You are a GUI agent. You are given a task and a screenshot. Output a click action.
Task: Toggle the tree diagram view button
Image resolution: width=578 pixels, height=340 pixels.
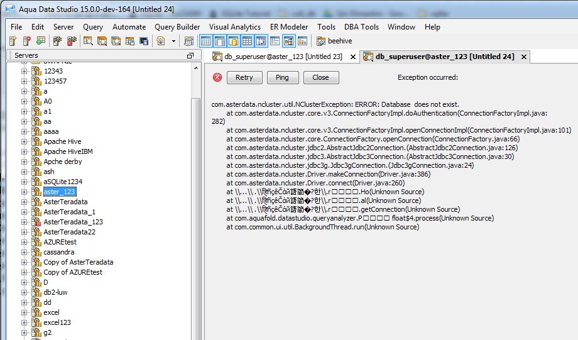pos(288,41)
